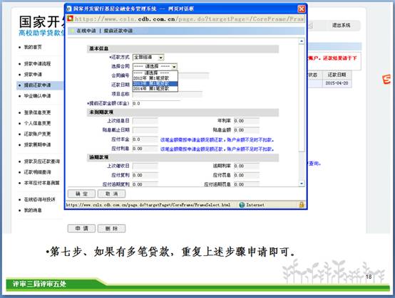Expand the 选择合同 dropdown arrow
395x298 pixels.
click(174, 67)
